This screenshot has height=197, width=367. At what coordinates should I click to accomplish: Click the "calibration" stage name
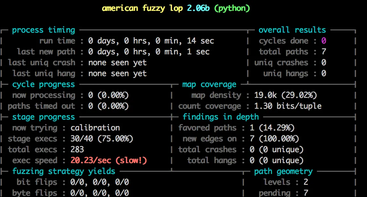click(x=95, y=128)
